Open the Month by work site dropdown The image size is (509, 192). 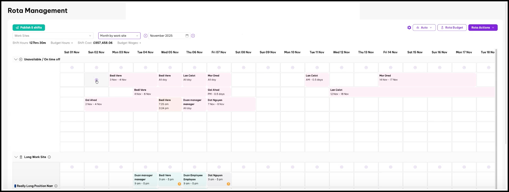(x=119, y=36)
